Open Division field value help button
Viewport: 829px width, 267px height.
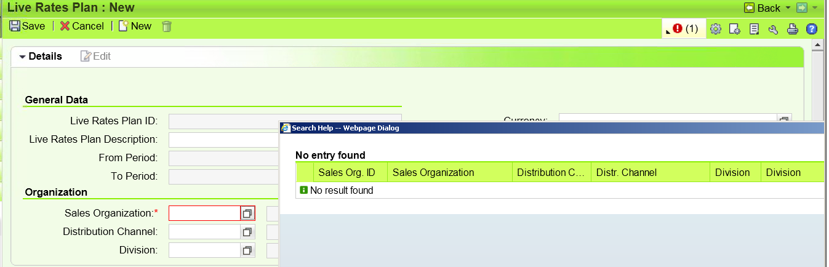tap(247, 250)
